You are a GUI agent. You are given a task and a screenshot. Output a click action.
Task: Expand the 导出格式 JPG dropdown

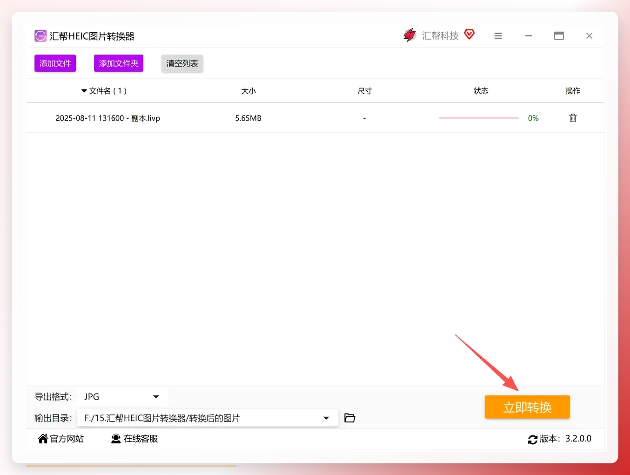[x=122, y=397]
